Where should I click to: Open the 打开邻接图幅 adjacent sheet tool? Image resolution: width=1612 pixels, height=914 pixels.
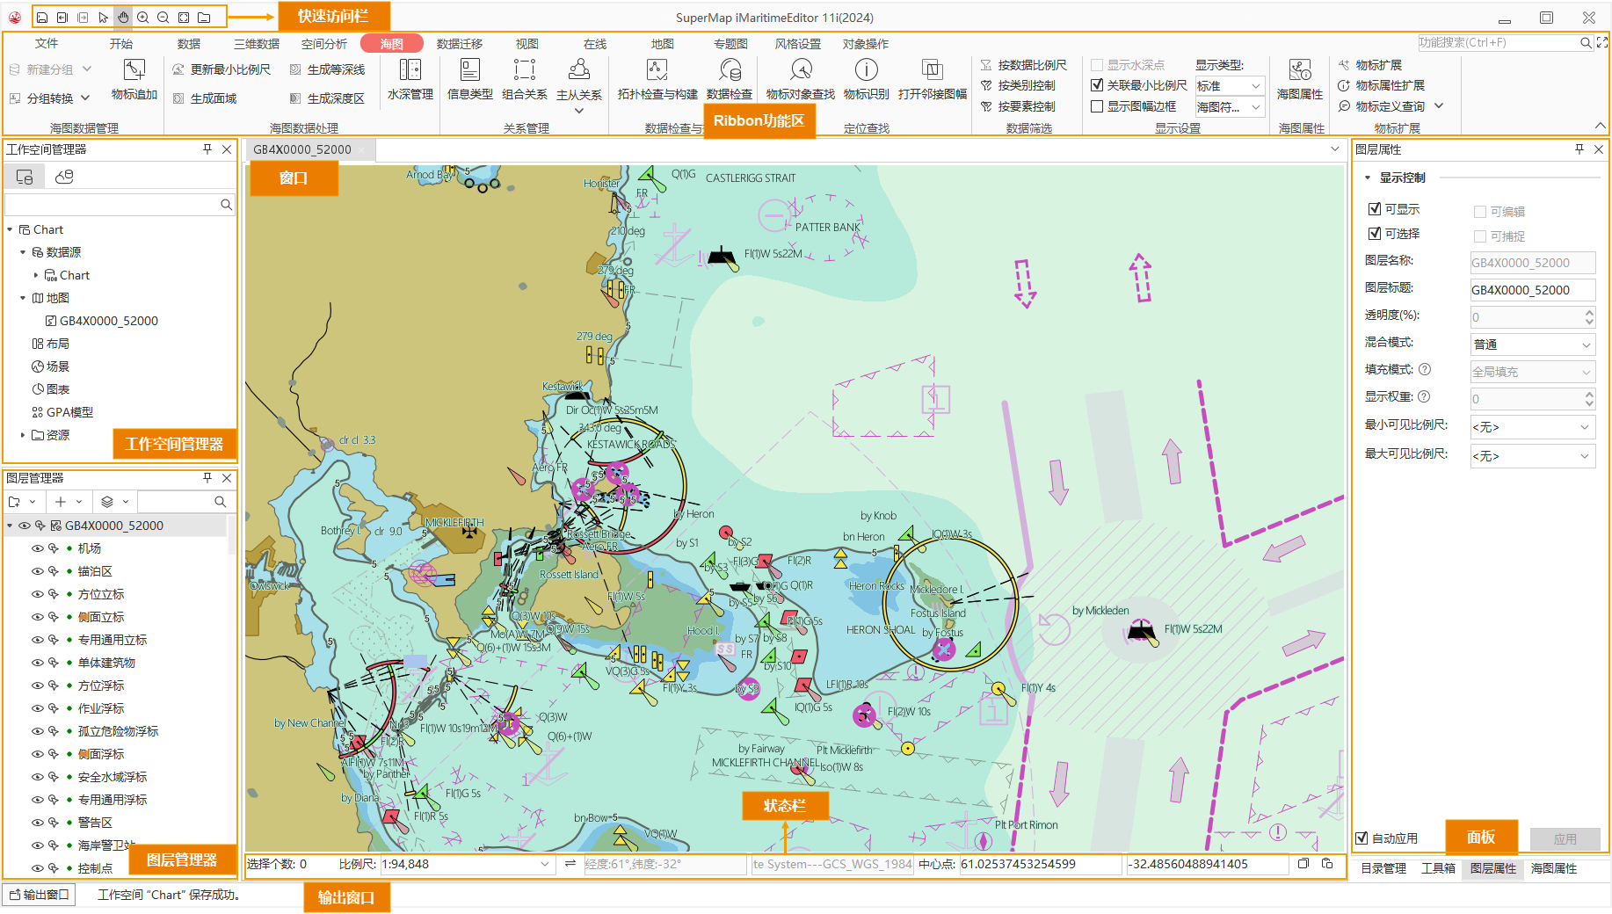click(x=932, y=78)
